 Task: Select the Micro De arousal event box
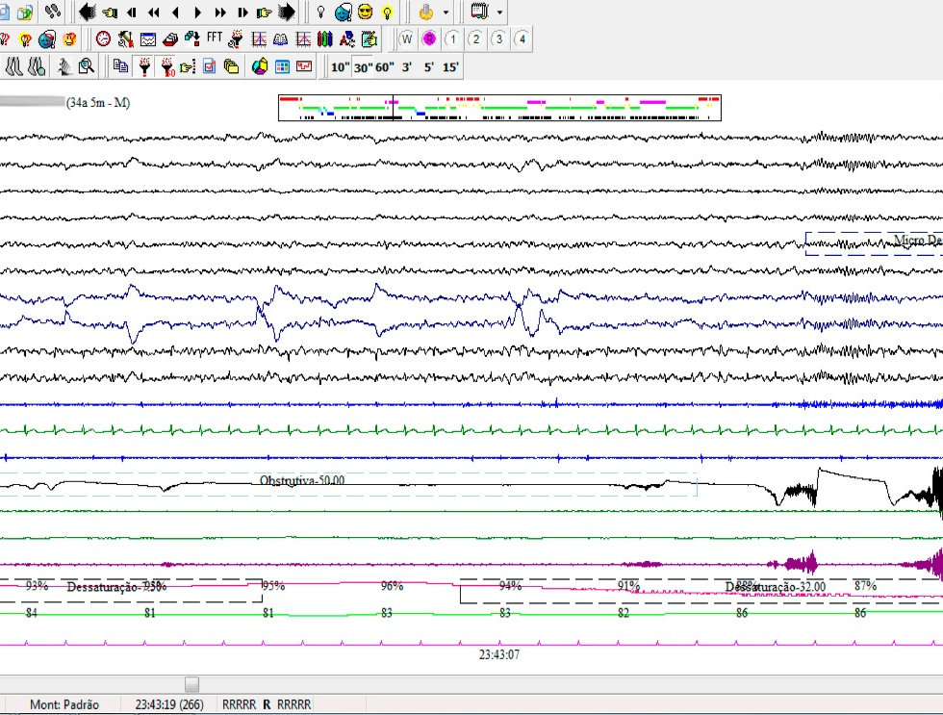(874, 243)
